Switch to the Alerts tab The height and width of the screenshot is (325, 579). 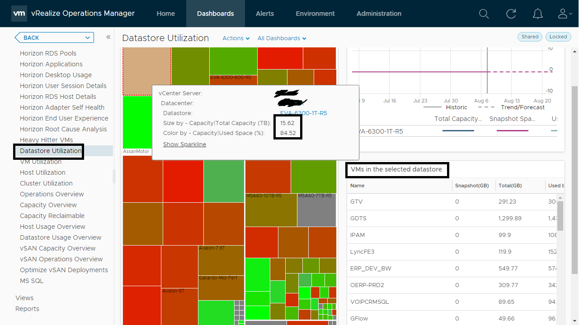(264, 14)
